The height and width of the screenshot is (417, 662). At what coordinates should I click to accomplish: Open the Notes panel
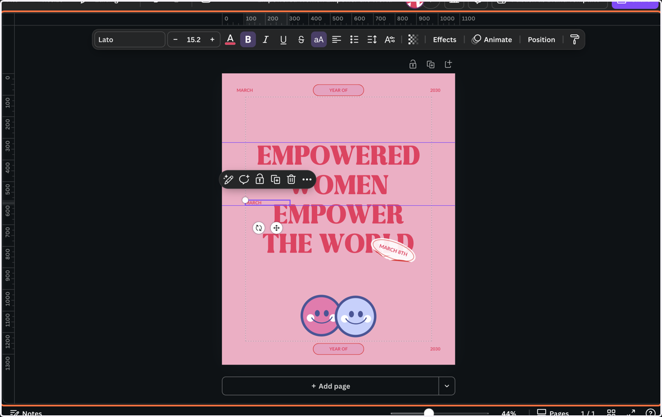coord(26,413)
